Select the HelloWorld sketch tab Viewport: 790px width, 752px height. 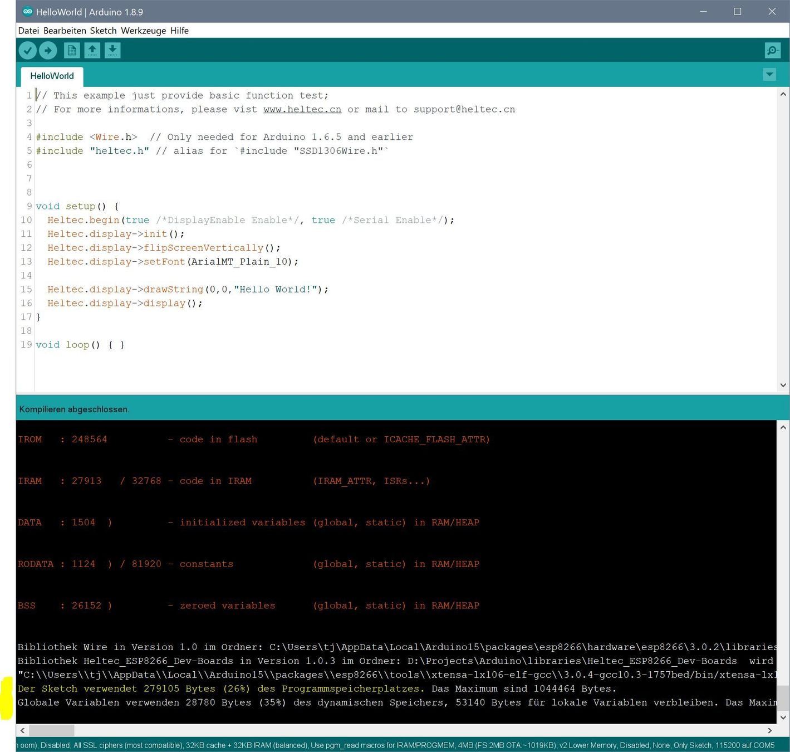point(52,76)
